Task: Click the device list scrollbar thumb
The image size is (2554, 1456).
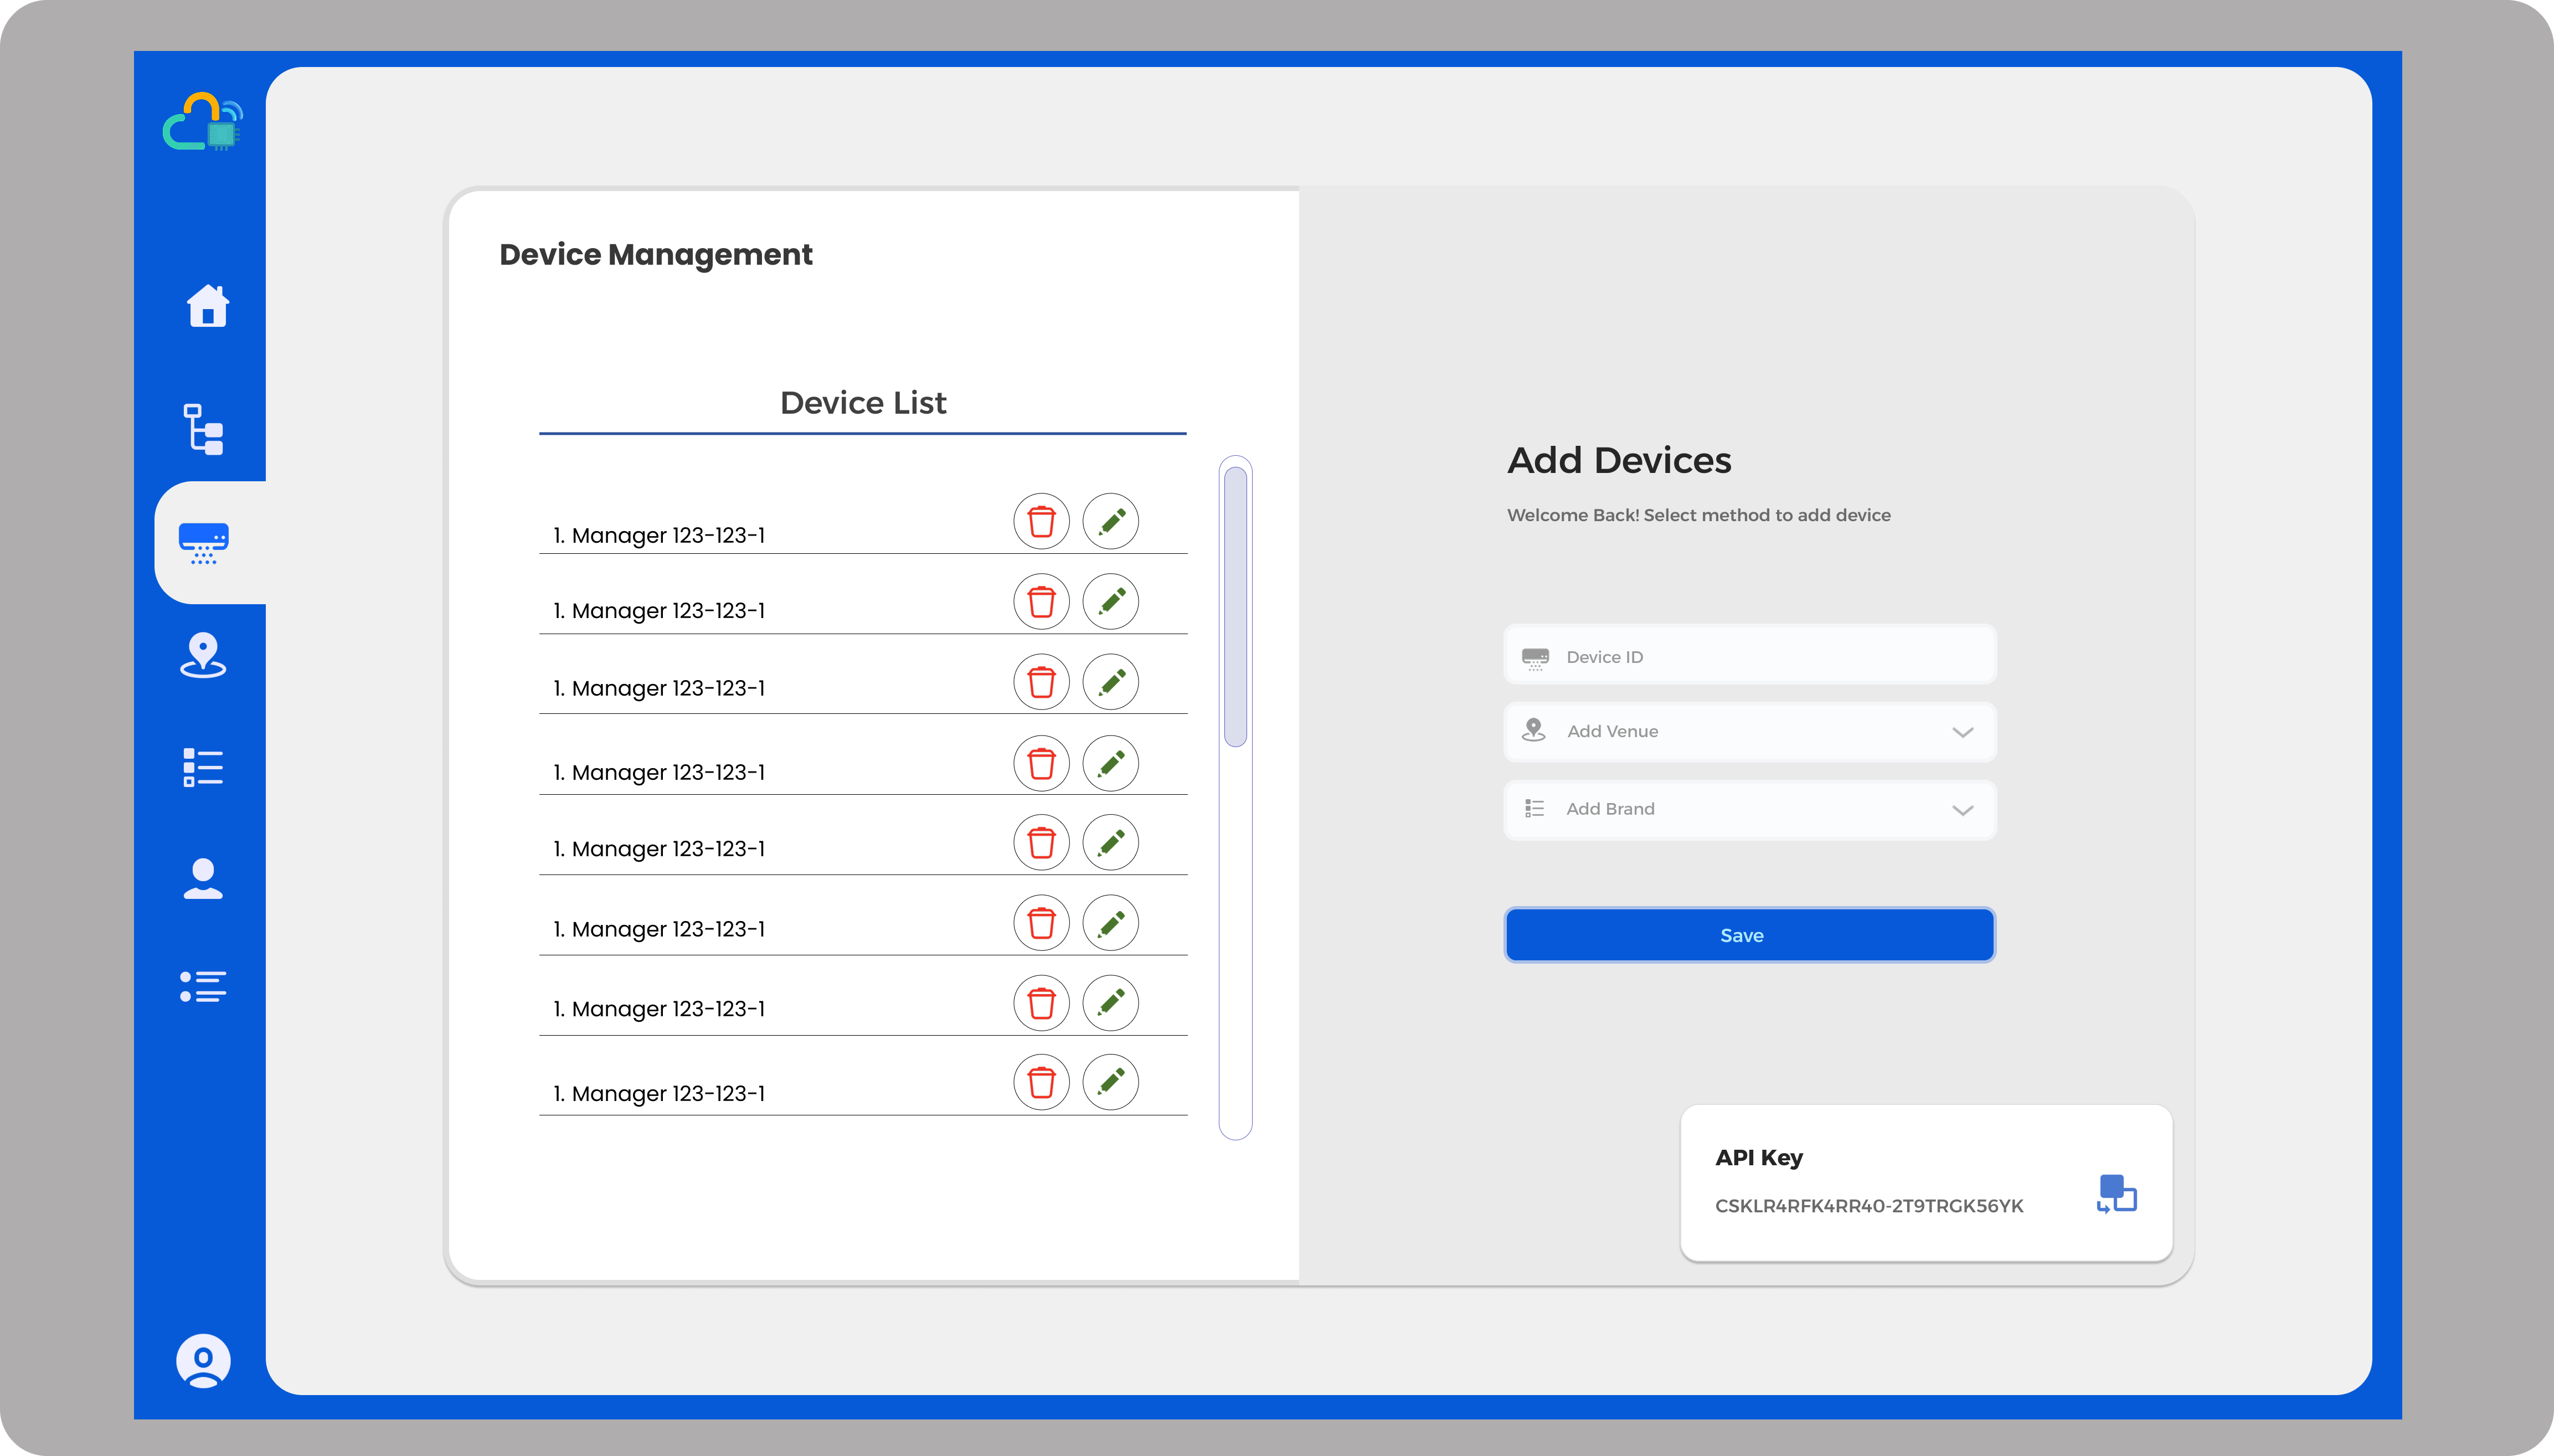Action: click(1235, 606)
